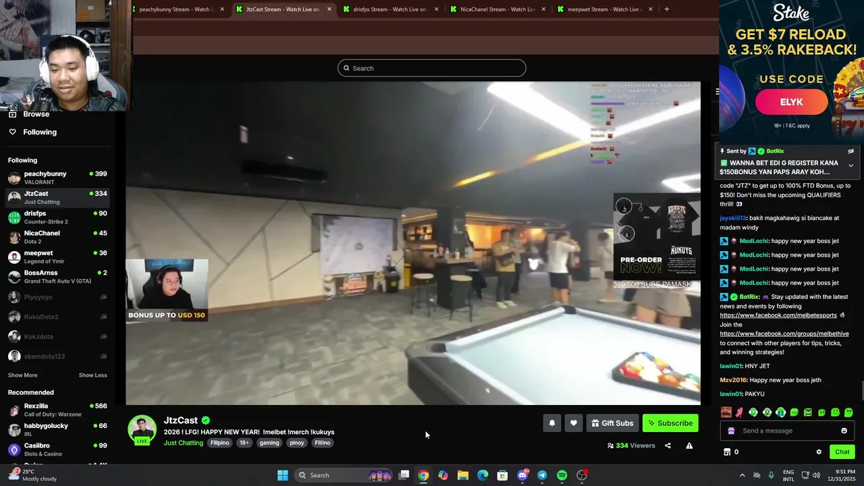Open Chrome from the taskbar
This screenshot has height=486, width=864.
[423, 475]
